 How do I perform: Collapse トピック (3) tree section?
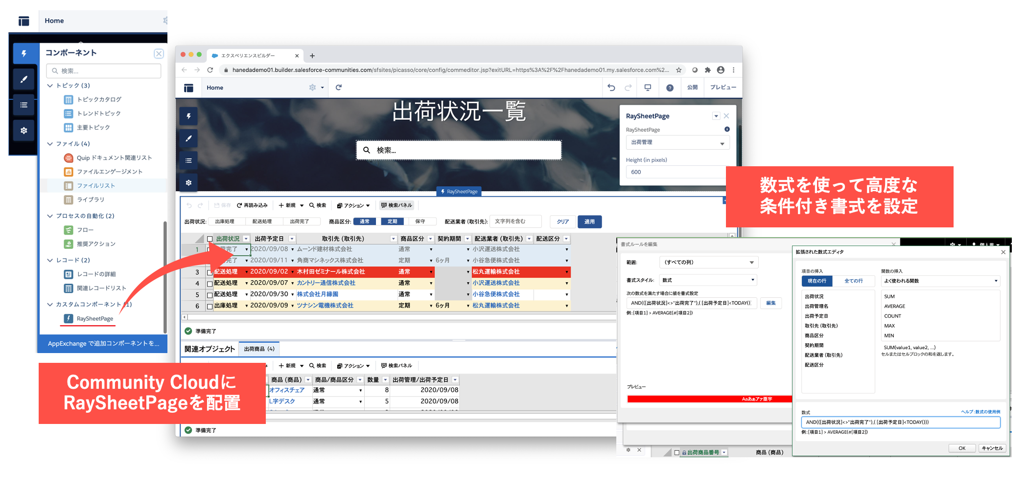pyautogui.click(x=50, y=86)
